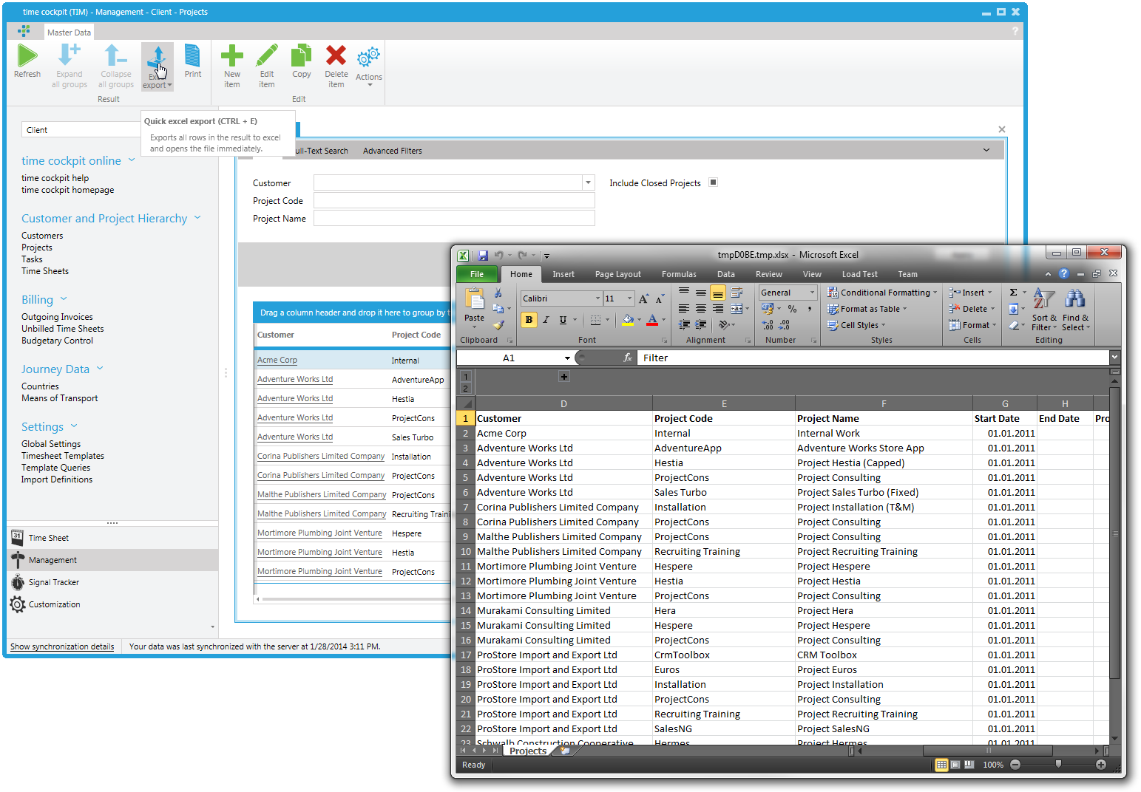Image resolution: width=1141 pixels, height=792 pixels.
Task: Click the Project Code input field
Action: [454, 200]
